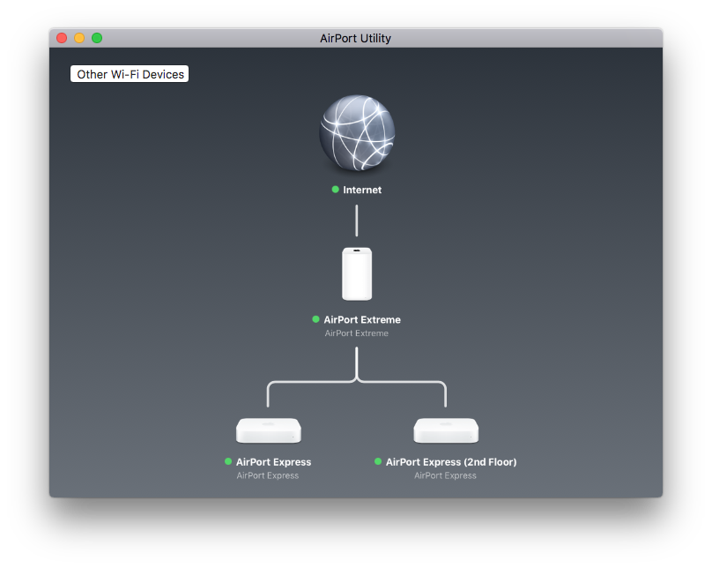Minimize the AirPort Utility window with yellow button

tap(79, 38)
